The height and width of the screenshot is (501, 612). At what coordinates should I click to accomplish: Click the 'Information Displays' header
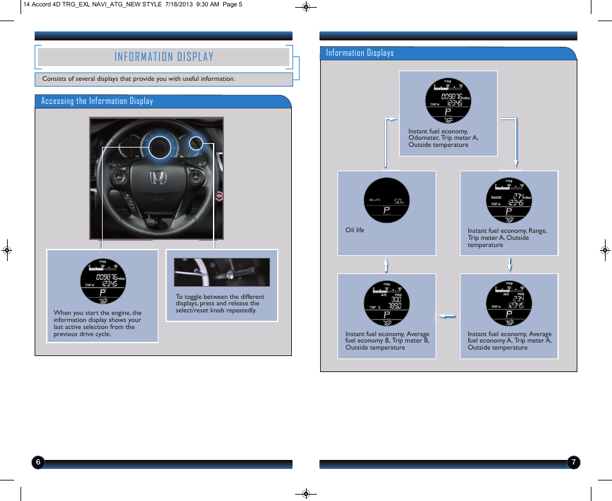[x=360, y=53]
